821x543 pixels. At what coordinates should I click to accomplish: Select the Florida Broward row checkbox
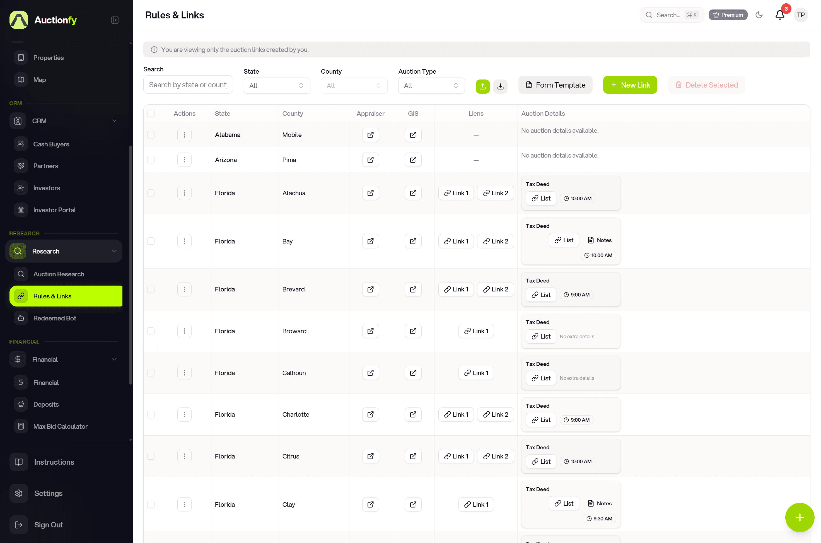(151, 331)
